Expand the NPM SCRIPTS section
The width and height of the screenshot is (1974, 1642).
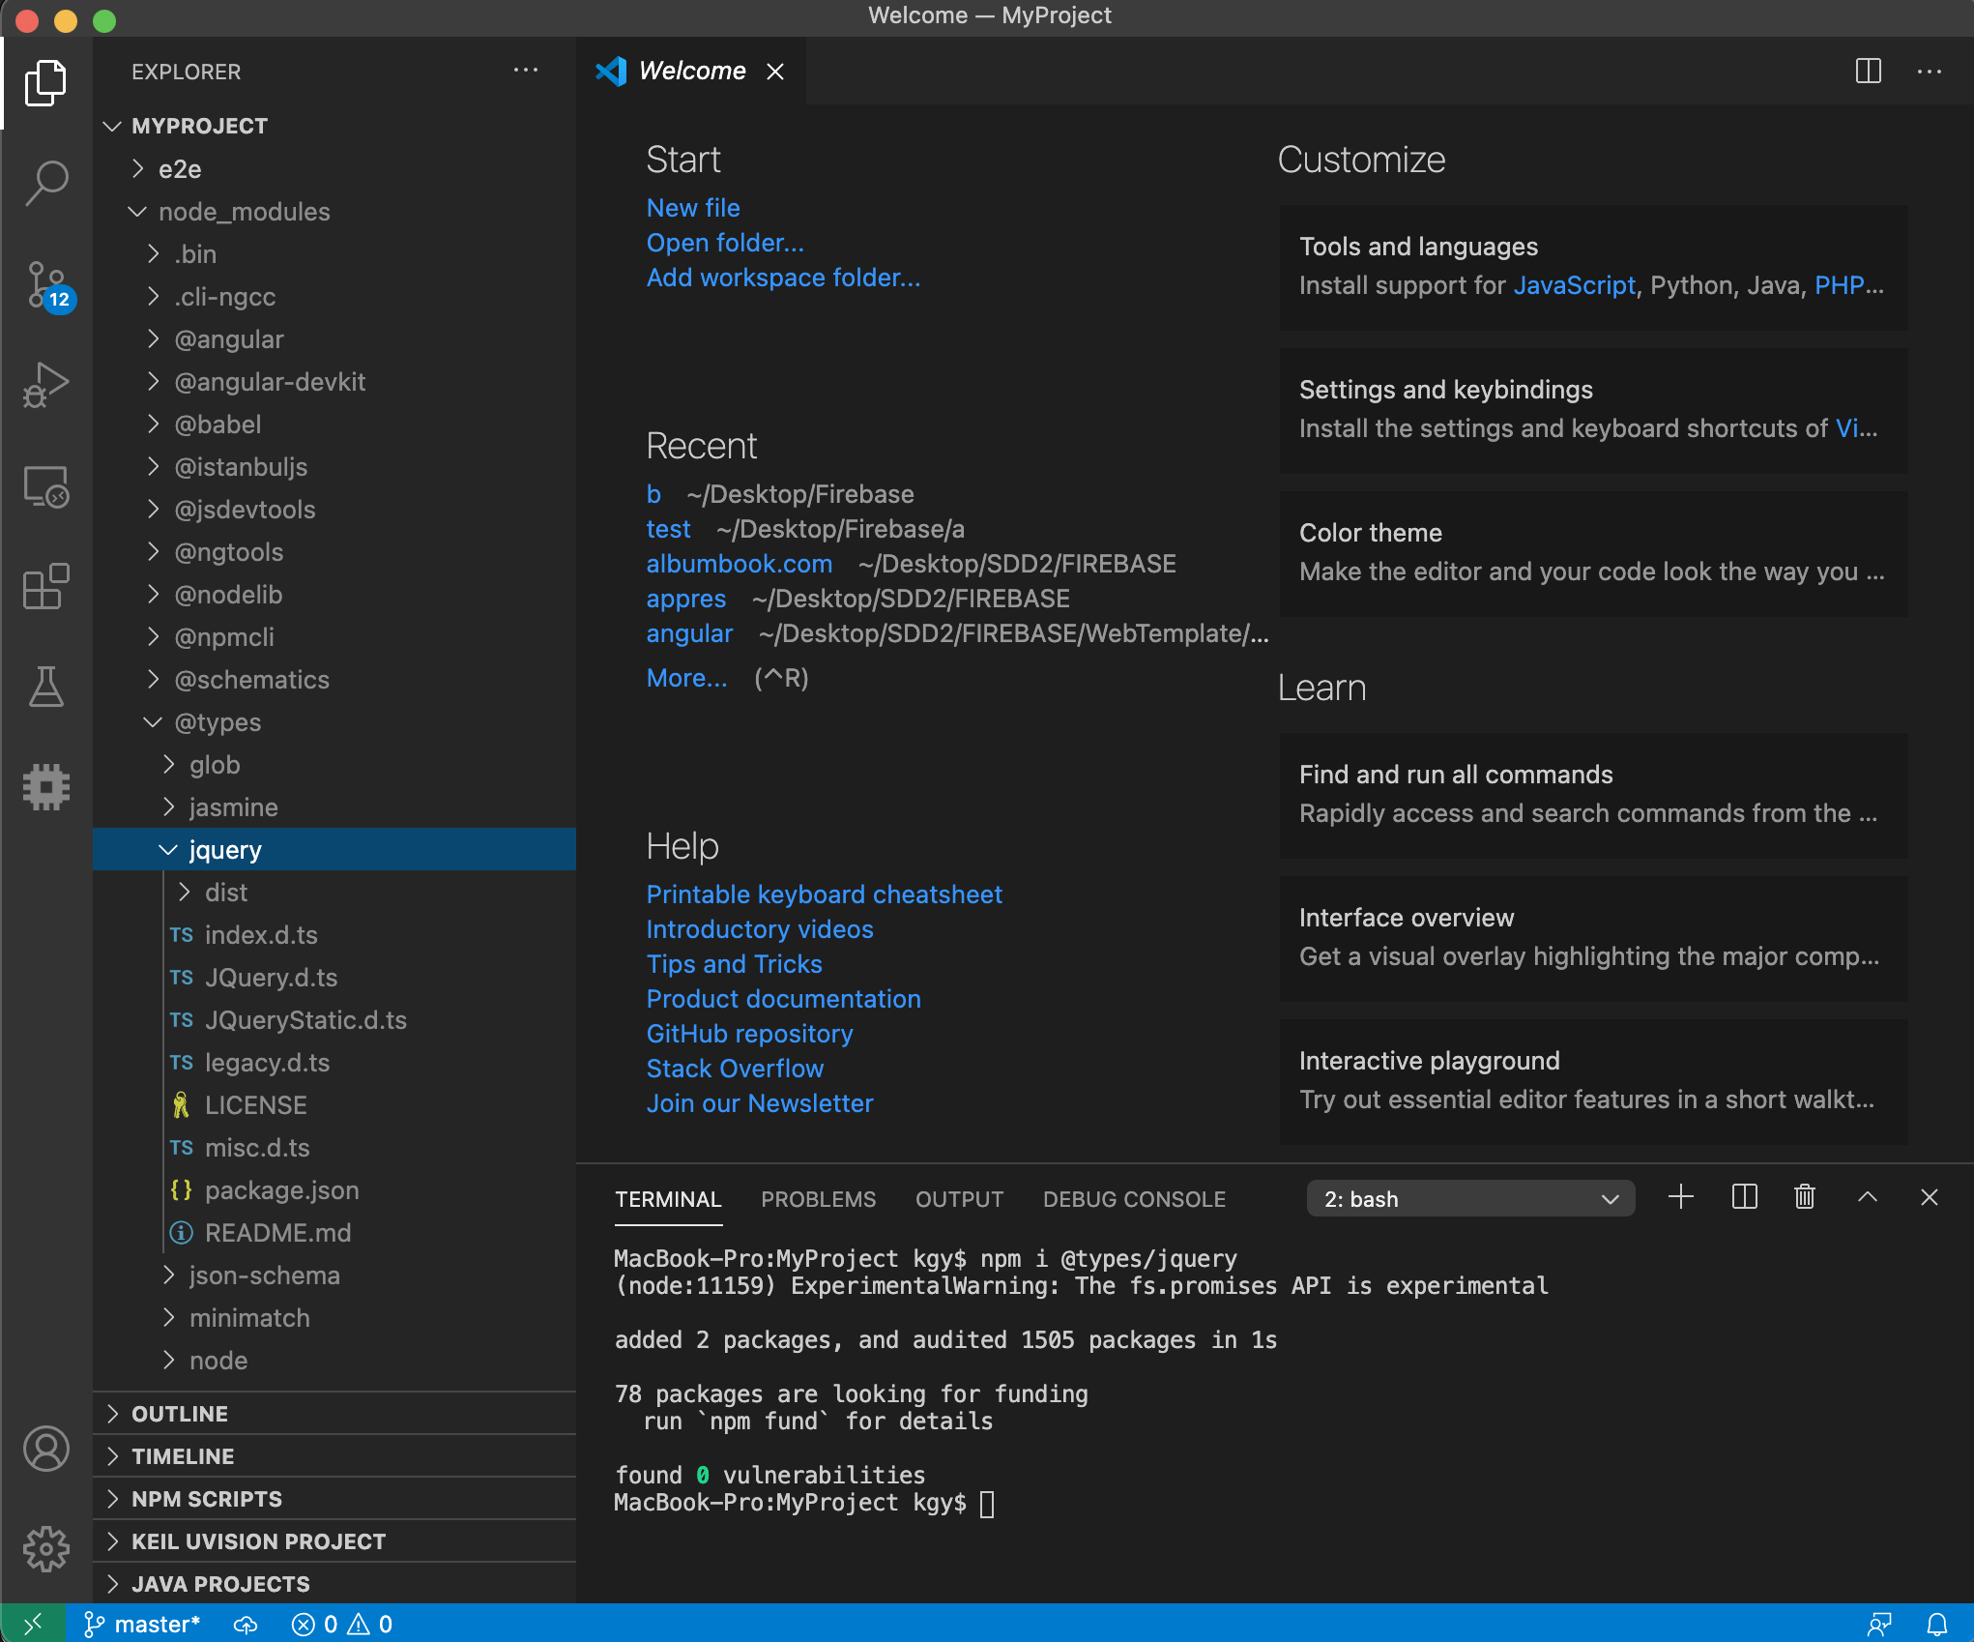pos(207,1499)
